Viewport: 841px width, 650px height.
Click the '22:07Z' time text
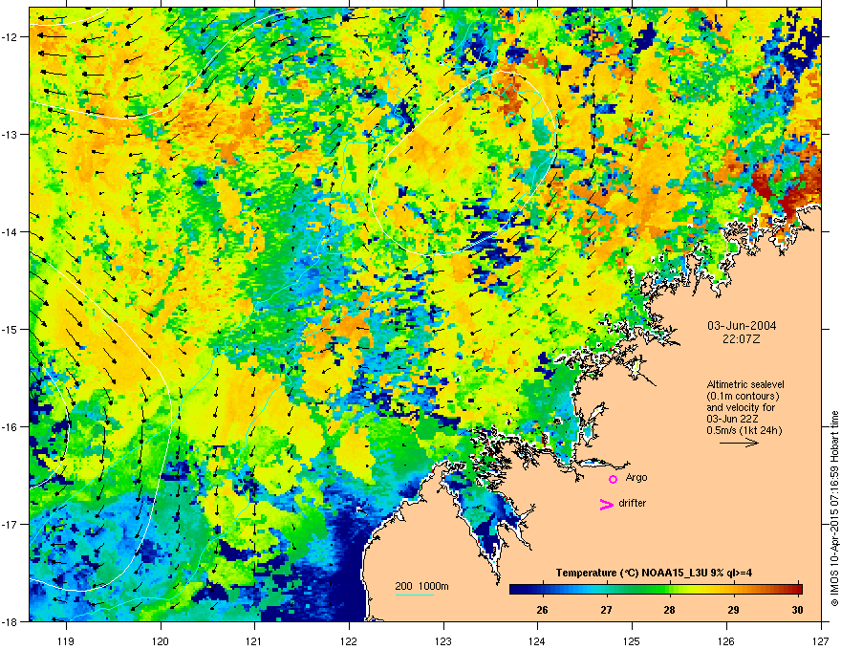point(742,339)
